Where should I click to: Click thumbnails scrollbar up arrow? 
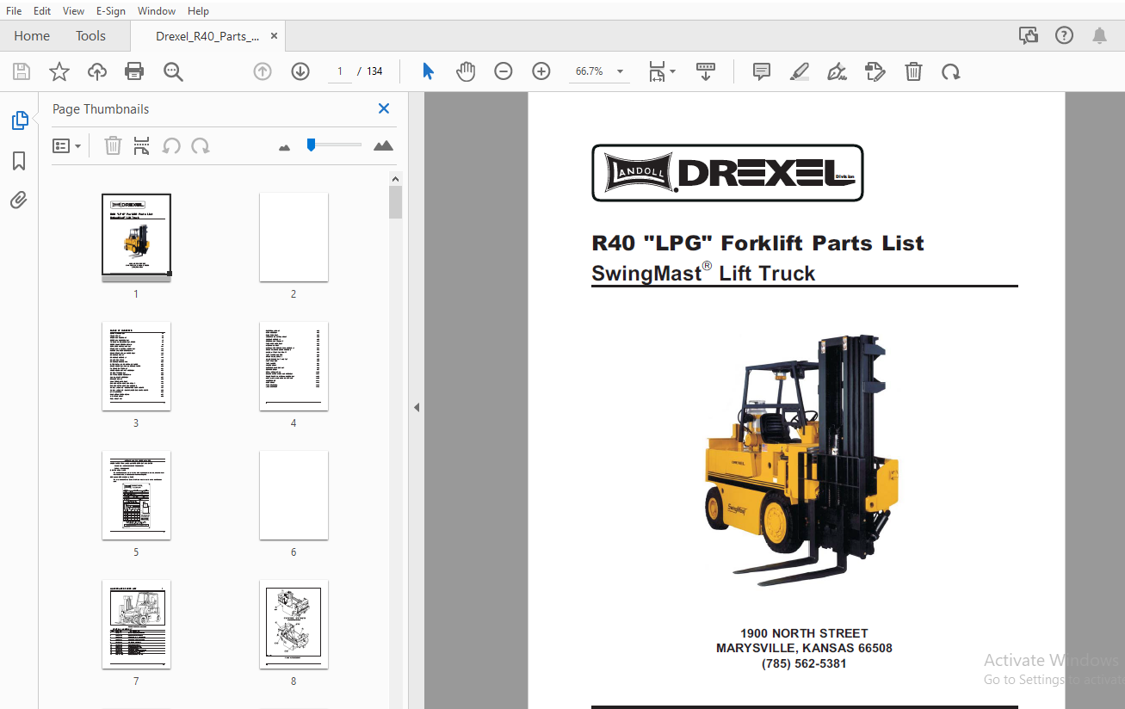click(395, 179)
